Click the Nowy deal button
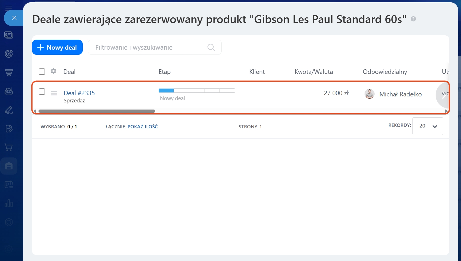This screenshot has height=261, width=461. tap(57, 47)
